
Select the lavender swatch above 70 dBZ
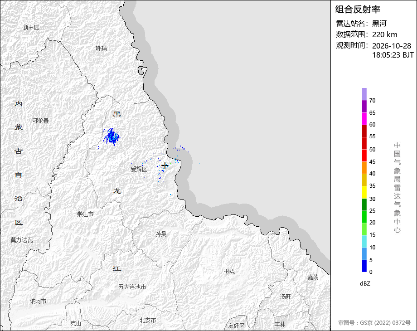pyautogui.click(x=364, y=94)
